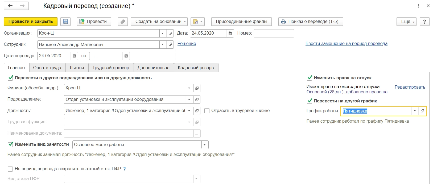
Task: Click the save diskette icon
Action: [65, 22]
